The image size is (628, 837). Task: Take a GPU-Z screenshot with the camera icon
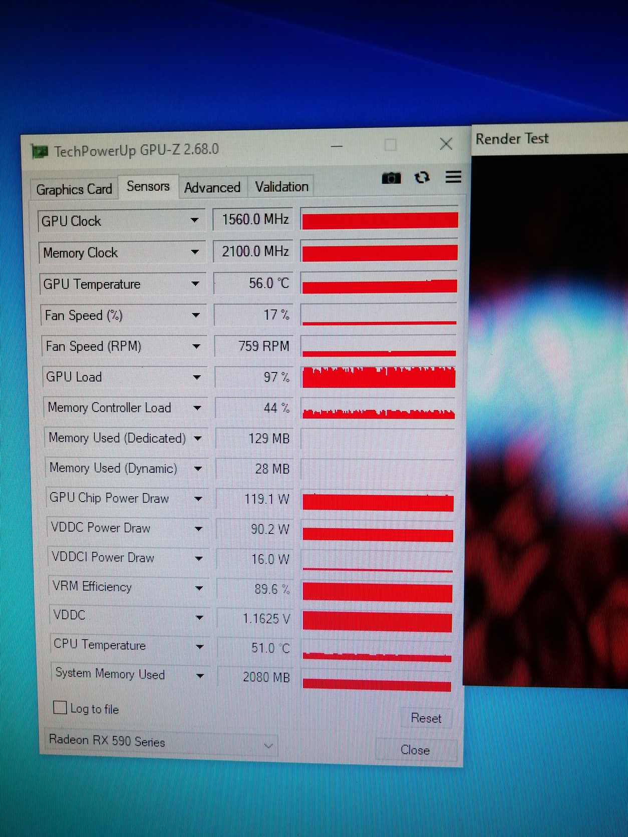click(x=391, y=178)
